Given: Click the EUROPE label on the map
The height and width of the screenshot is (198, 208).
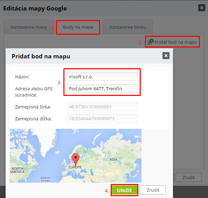Looking at the screenshot, I should click(75, 167).
